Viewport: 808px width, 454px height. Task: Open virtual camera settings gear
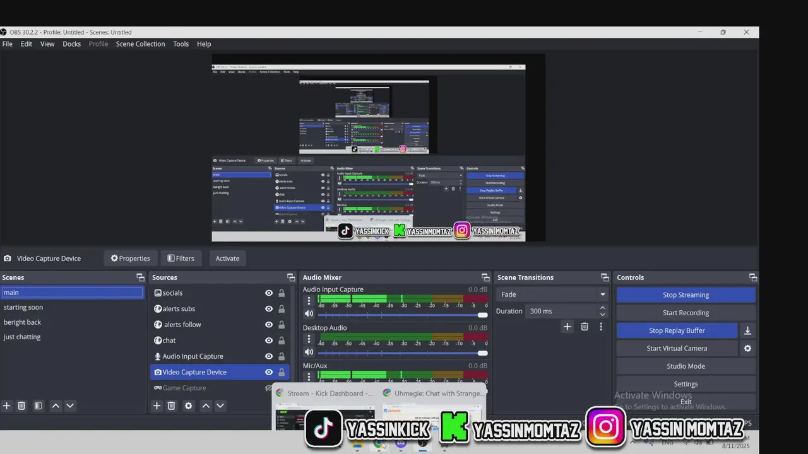[x=747, y=348]
